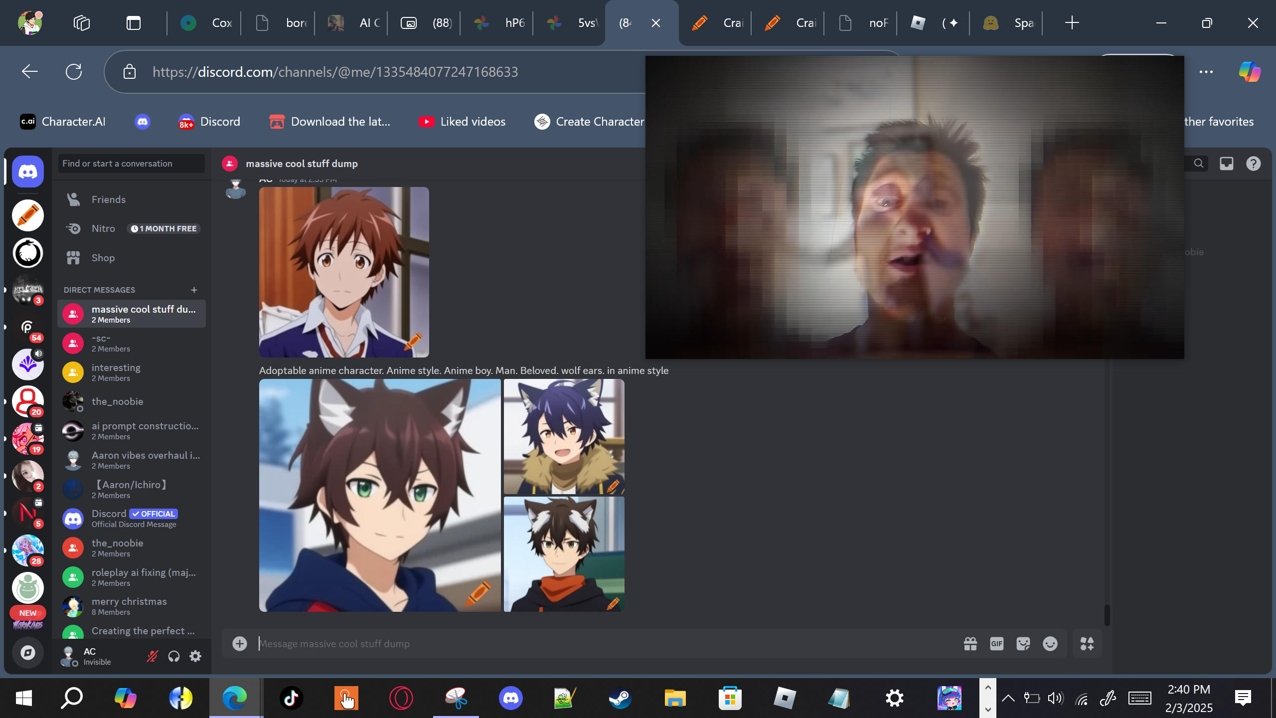Open the gift sending icon
Viewport: 1276px width, 718px height.
click(970, 644)
